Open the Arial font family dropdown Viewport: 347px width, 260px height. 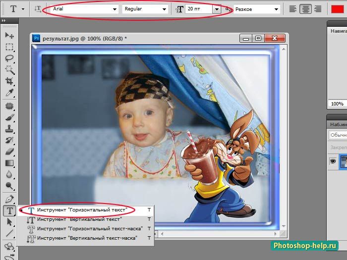[84, 9]
